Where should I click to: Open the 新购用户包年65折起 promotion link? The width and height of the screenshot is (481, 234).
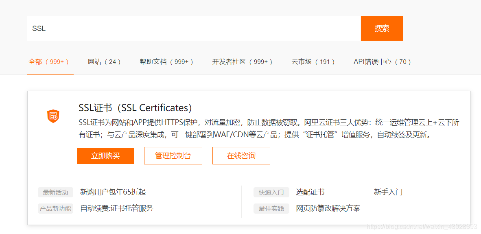(x=113, y=192)
